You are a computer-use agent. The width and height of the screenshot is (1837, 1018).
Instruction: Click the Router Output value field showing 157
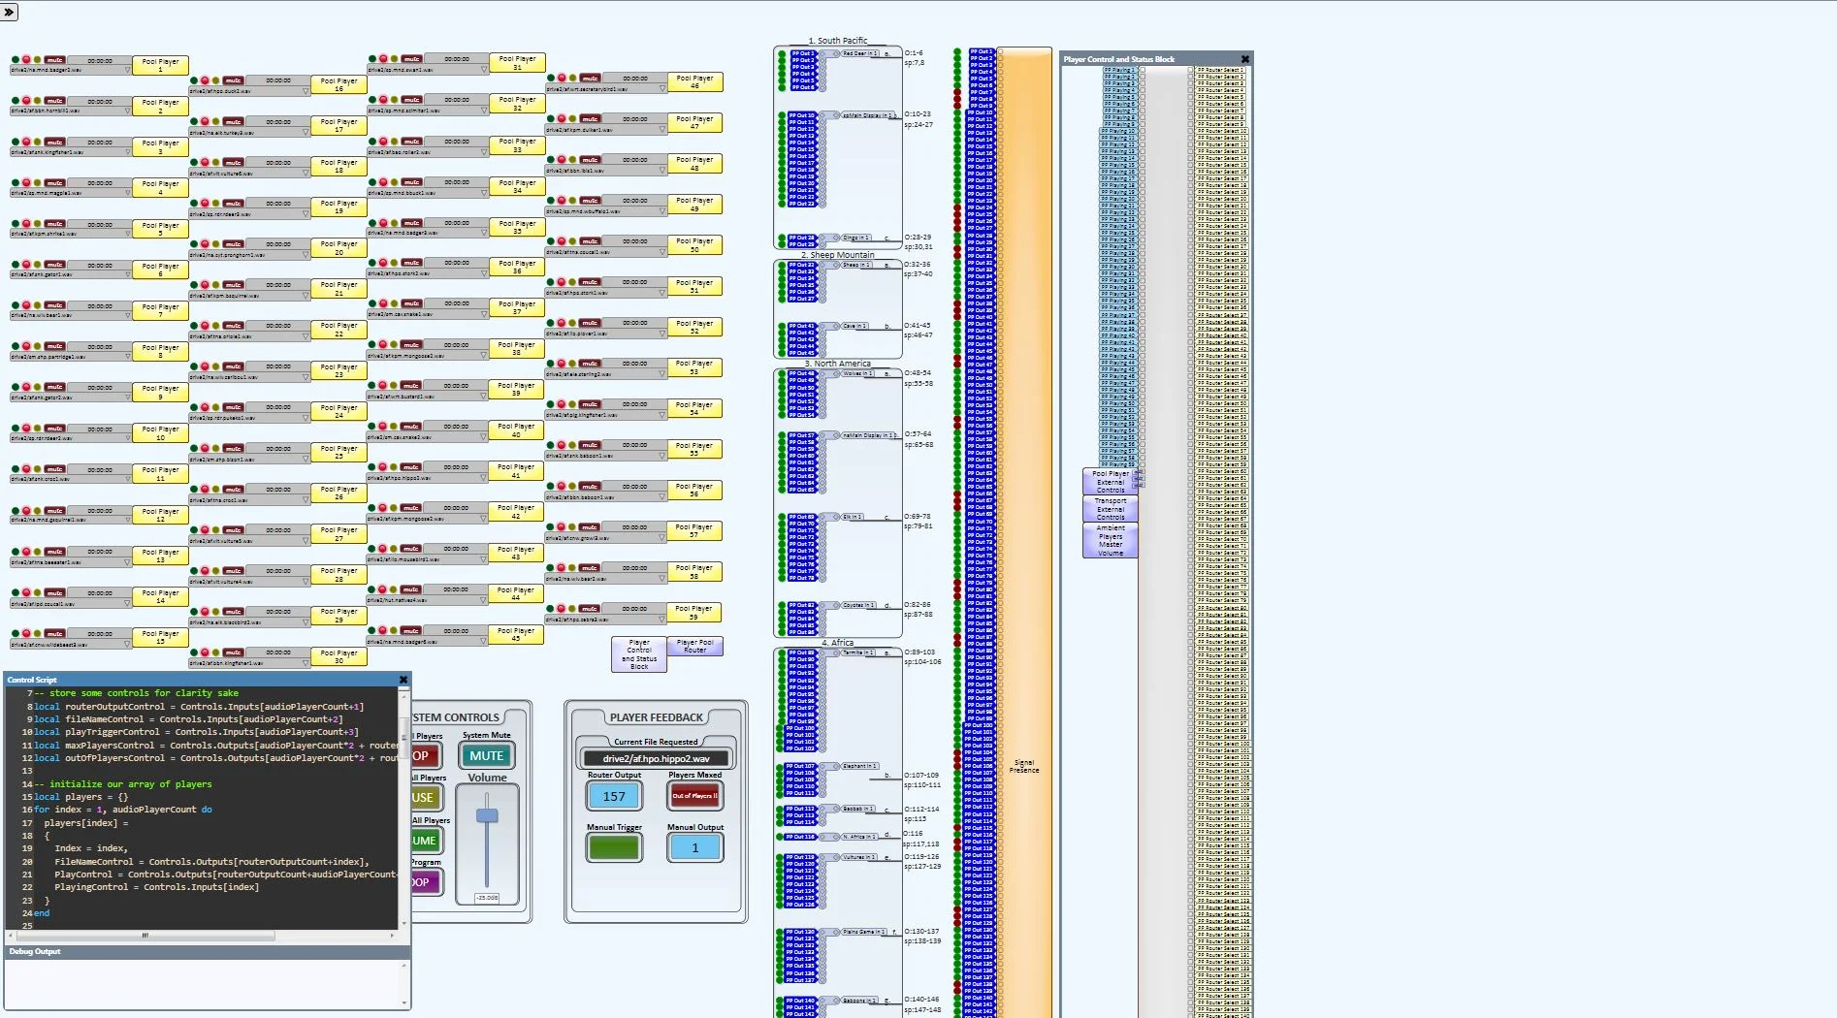(x=614, y=796)
